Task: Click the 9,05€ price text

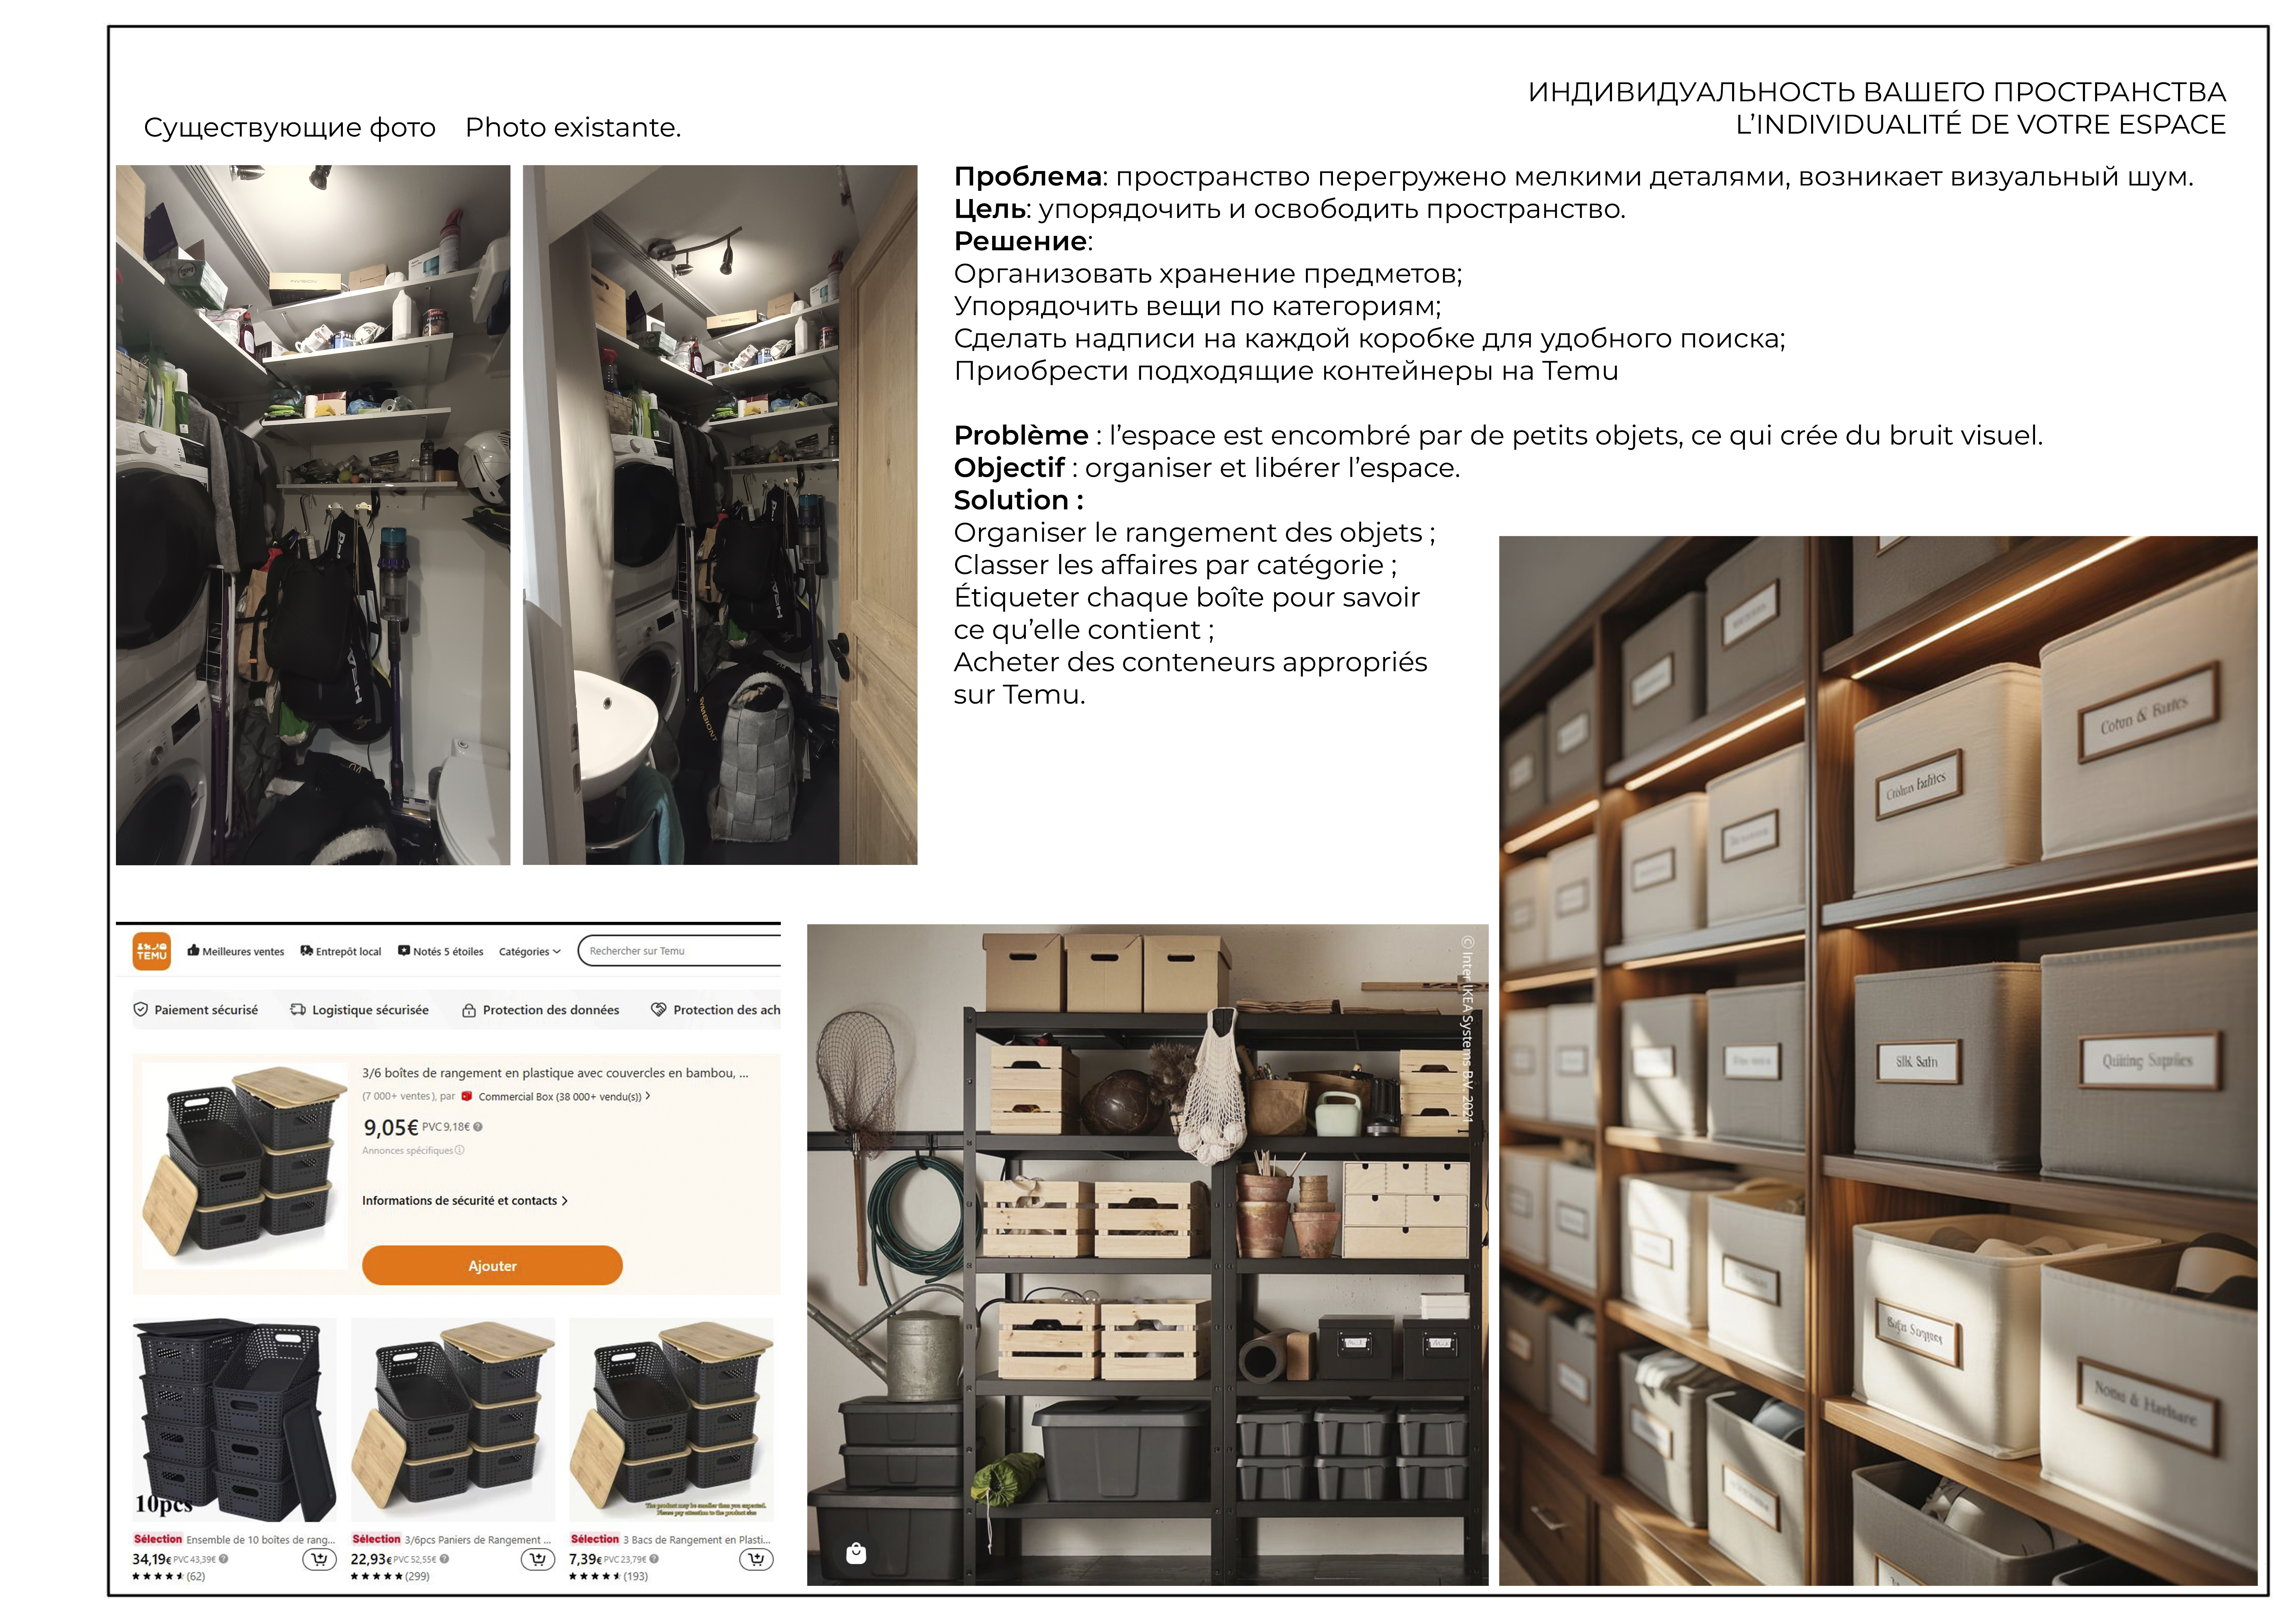Action: click(391, 1128)
